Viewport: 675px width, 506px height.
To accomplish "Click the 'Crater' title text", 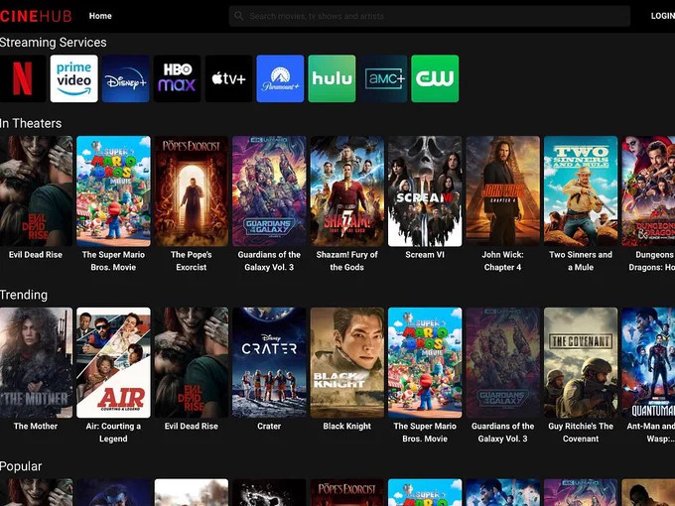I will 269,426.
